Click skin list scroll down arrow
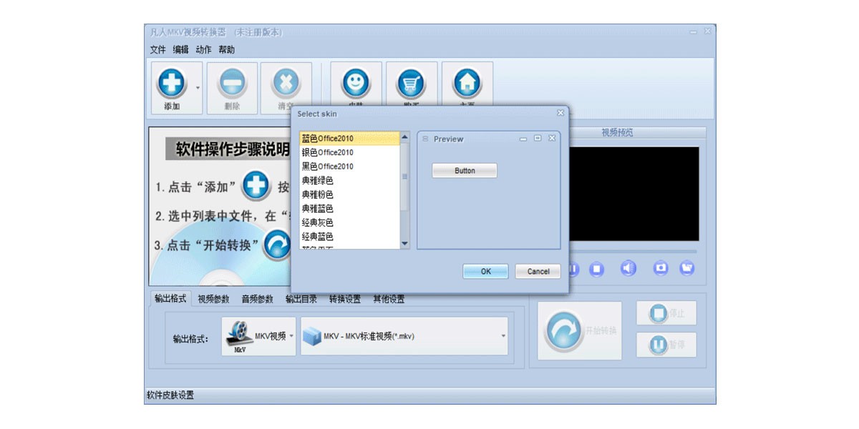Image resolution: width=859 pixels, height=429 pixels. coord(404,244)
